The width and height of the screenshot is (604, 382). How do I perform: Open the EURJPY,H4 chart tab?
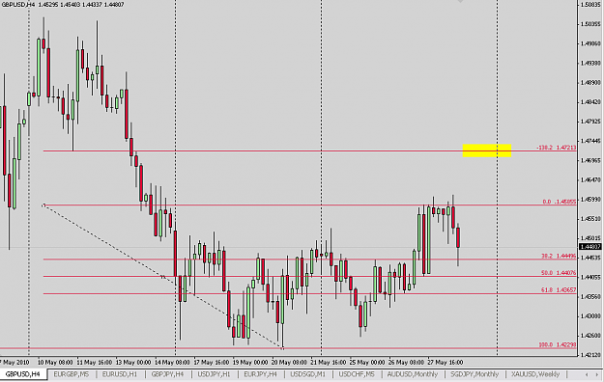coord(260,374)
